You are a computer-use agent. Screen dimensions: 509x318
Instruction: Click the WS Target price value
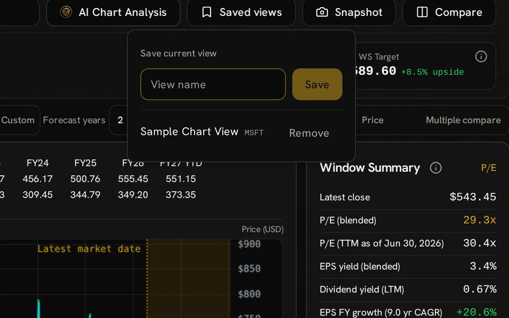coord(376,70)
